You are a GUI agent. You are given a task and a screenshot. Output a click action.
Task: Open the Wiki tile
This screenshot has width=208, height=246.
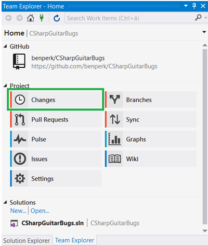(x=151, y=159)
